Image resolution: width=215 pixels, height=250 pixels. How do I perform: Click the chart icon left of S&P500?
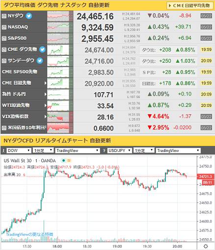point(4,38)
